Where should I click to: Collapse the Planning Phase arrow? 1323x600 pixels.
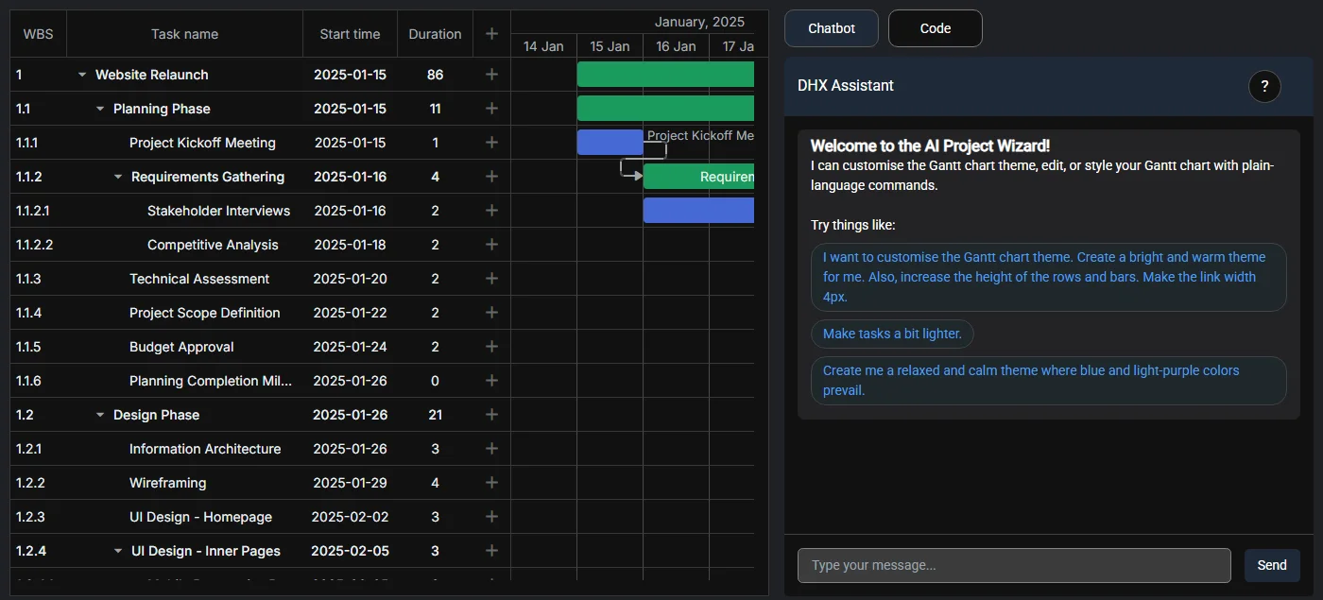[x=100, y=109]
